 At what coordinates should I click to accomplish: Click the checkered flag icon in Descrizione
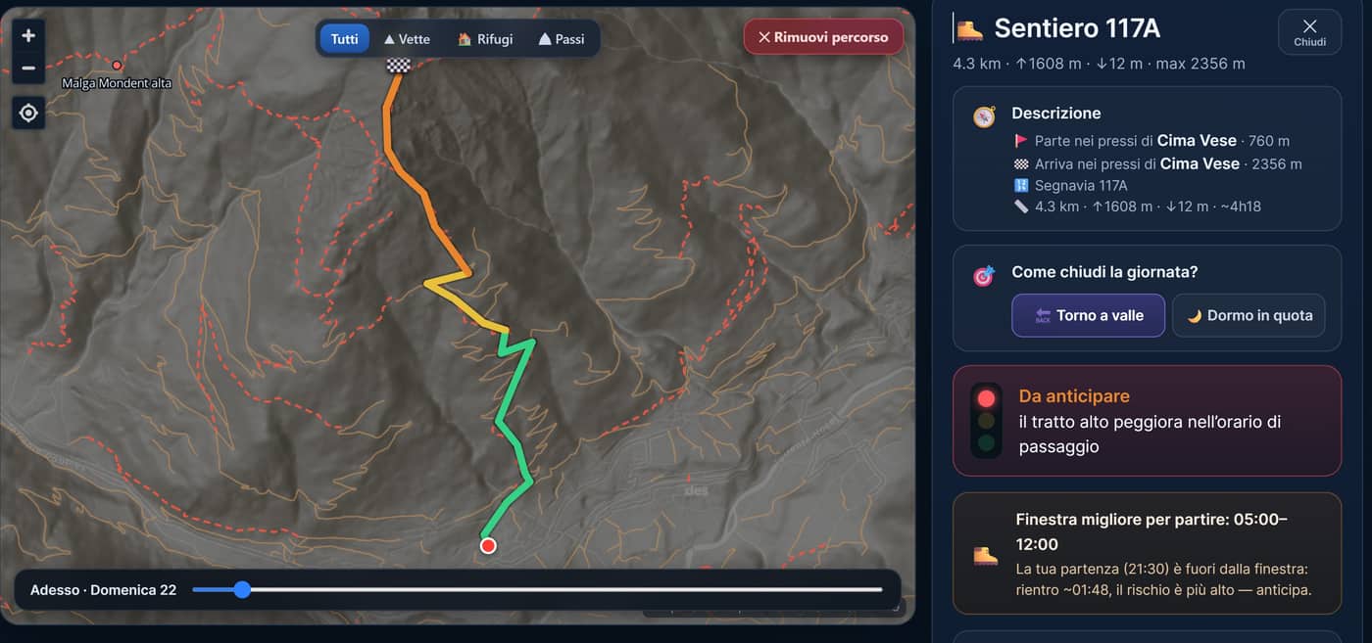click(1021, 163)
